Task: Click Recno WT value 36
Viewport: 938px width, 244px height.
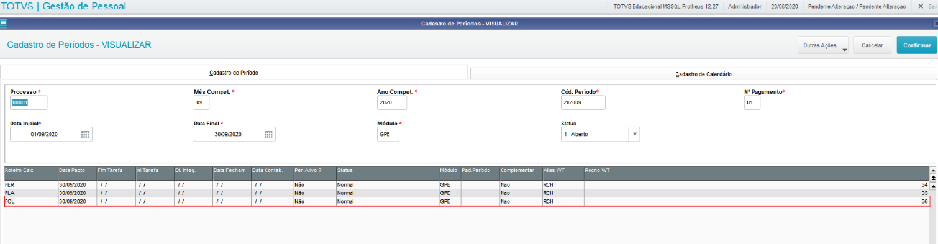Action: tap(924, 201)
